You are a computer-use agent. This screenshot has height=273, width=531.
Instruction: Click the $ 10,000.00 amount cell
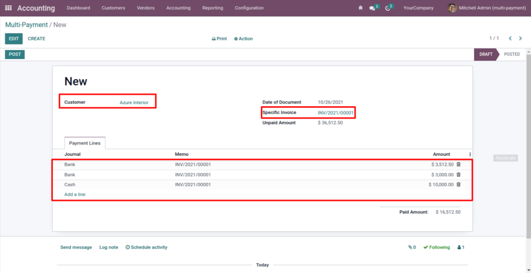441,185
